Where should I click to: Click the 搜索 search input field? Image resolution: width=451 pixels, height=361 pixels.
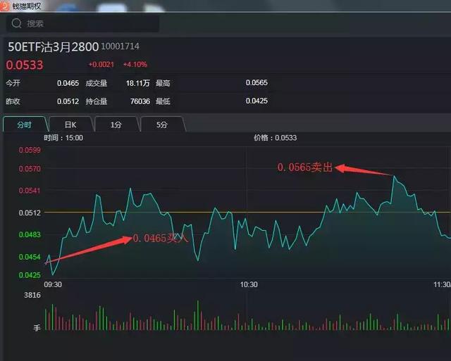[x=82, y=23]
